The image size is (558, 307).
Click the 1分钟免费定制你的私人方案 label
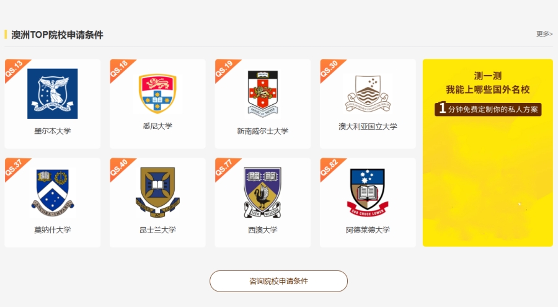coord(488,109)
